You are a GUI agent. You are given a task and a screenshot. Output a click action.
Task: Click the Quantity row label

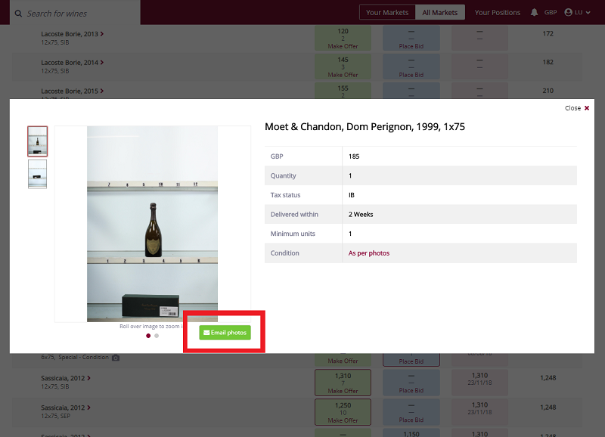click(283, 175)
